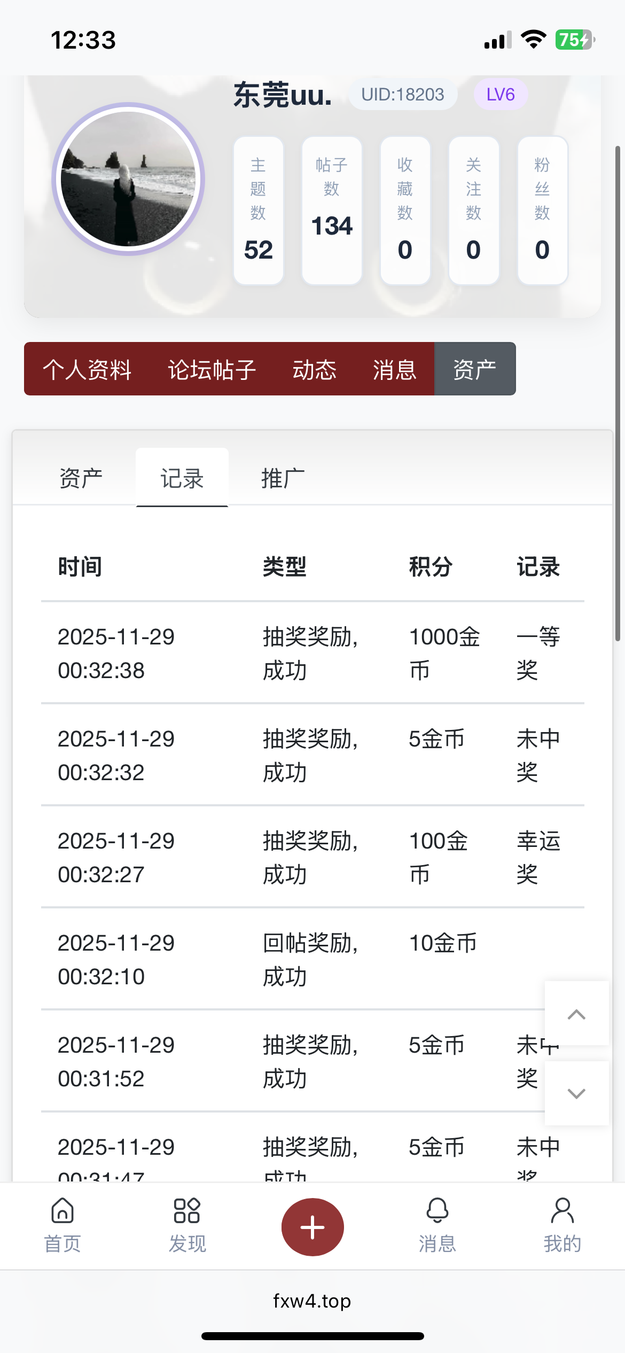The height and width of the screenshot is (1353, 625).
Task: Tap the 帖子数 134 stat card
Action: [x=332, y=211]
